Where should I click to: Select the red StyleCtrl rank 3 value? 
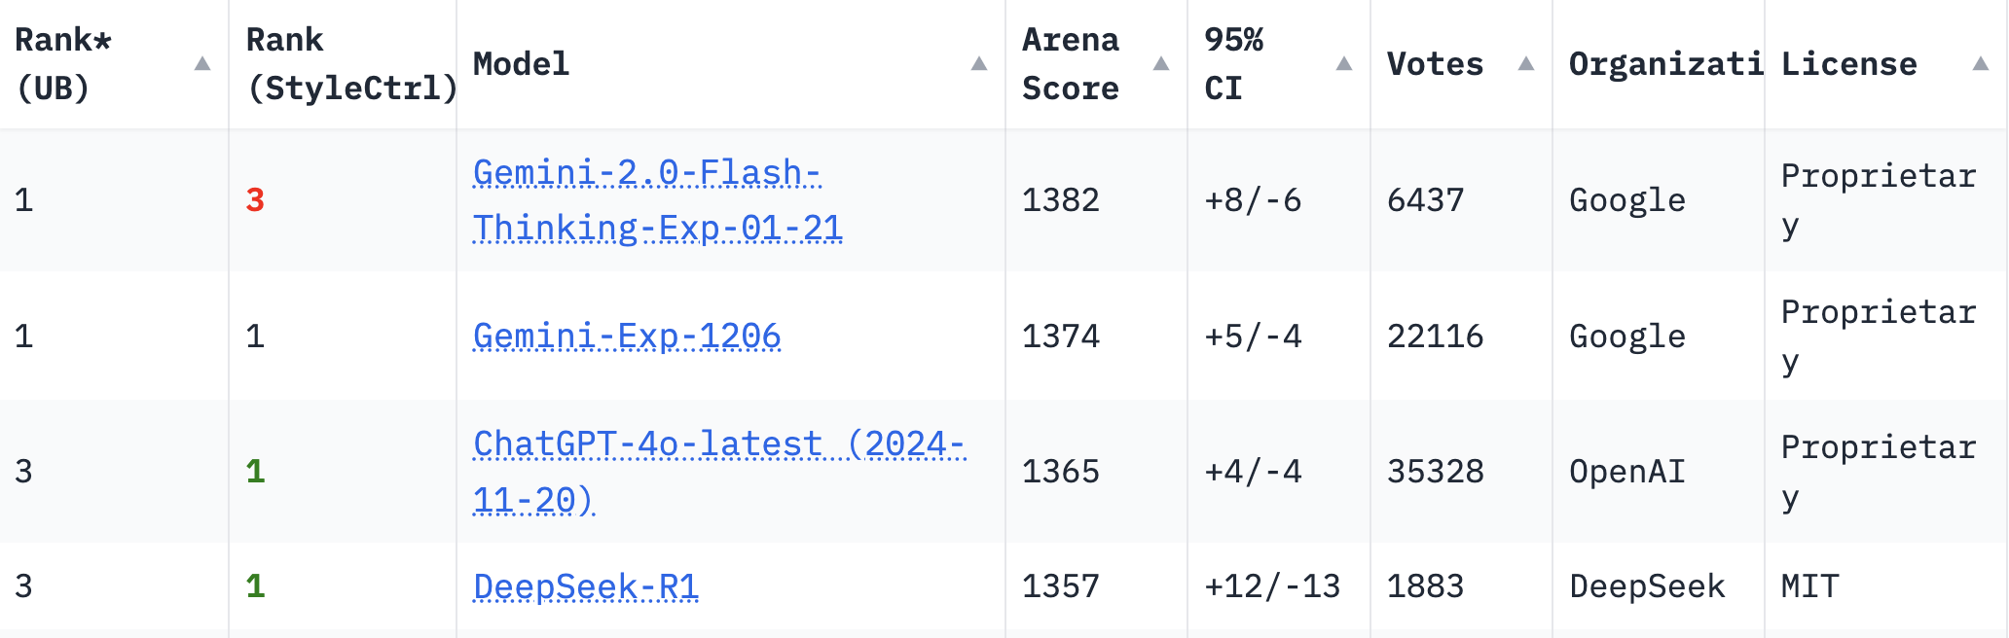(255, 200)
